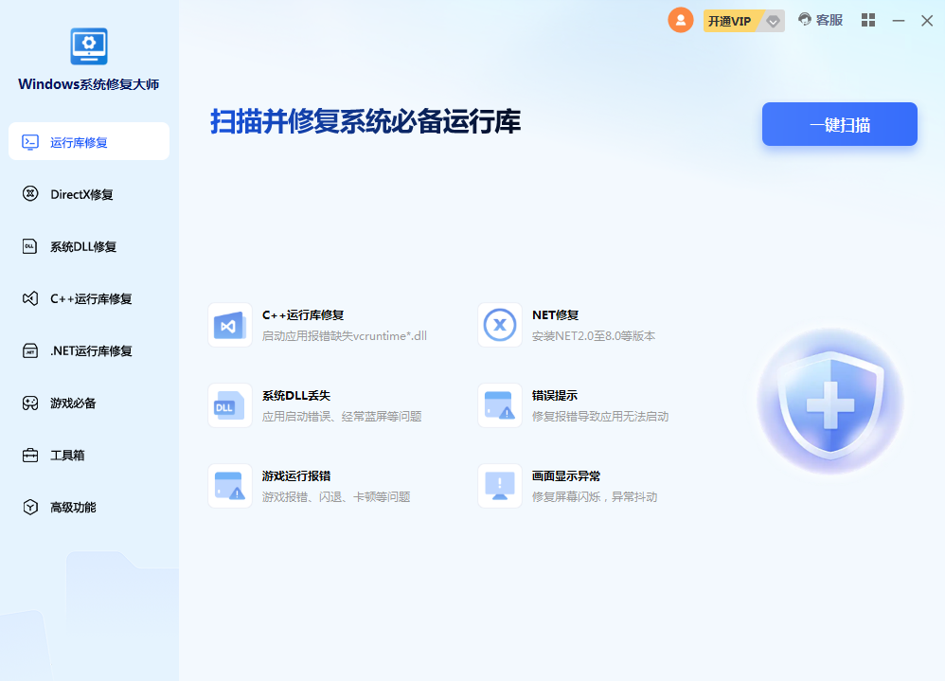Switch to DirectX修复 sidebar tab

pos(89,194)
